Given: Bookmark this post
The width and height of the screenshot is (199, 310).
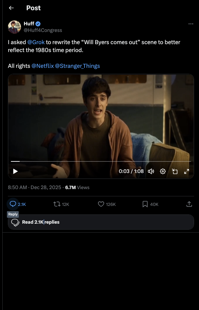Looking at the screenshot, I should click(145, 204).
